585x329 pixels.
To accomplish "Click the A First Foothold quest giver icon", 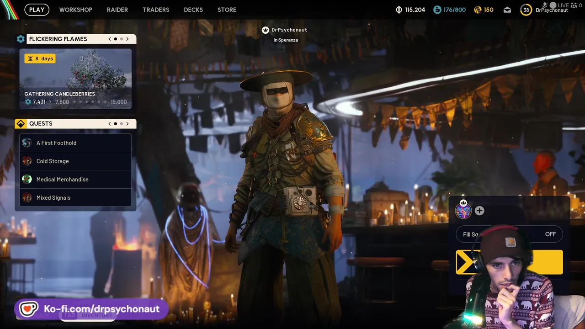I will 27,143.
